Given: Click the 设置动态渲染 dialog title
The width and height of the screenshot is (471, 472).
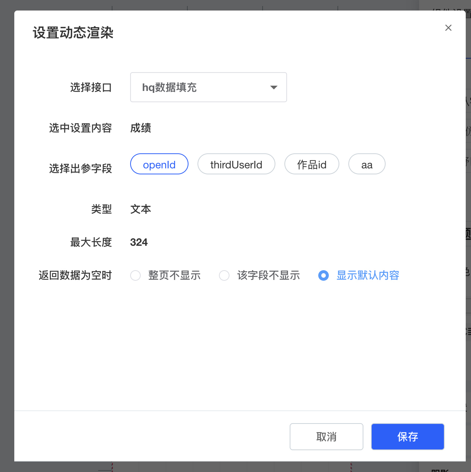Looking at the screenshot, I should (x=73, y=33).
